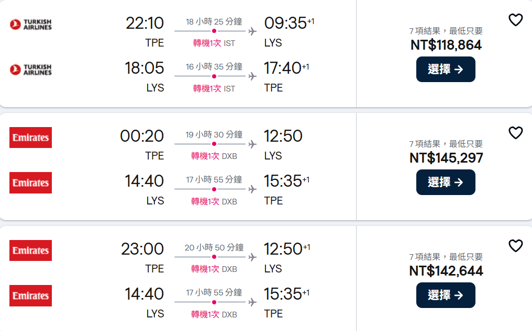This screenshot has width=532, height=331.
Task: Click airplane icon on 19 小時 30 分鐘 flight
Action: pos(252,144)
